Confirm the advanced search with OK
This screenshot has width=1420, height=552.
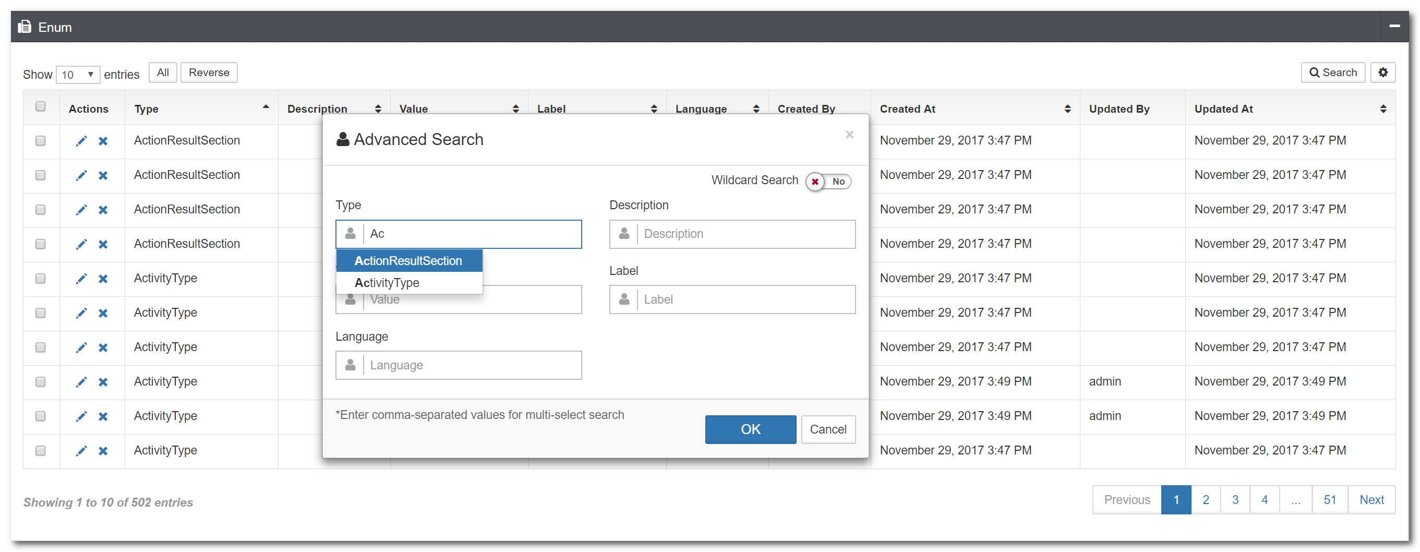pyautogui.click(x=750, y=429)
